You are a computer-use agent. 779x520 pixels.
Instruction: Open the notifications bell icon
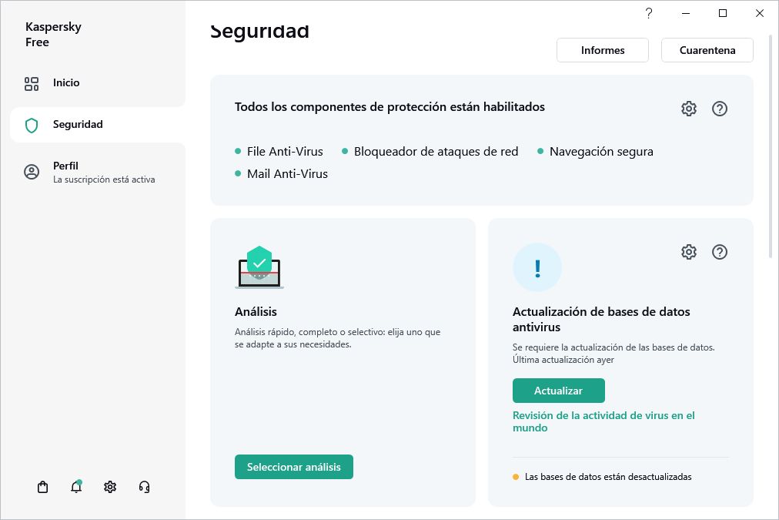coord(76,487)
